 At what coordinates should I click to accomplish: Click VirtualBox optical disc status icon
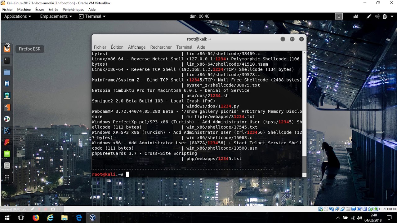[x=326, y=209]
